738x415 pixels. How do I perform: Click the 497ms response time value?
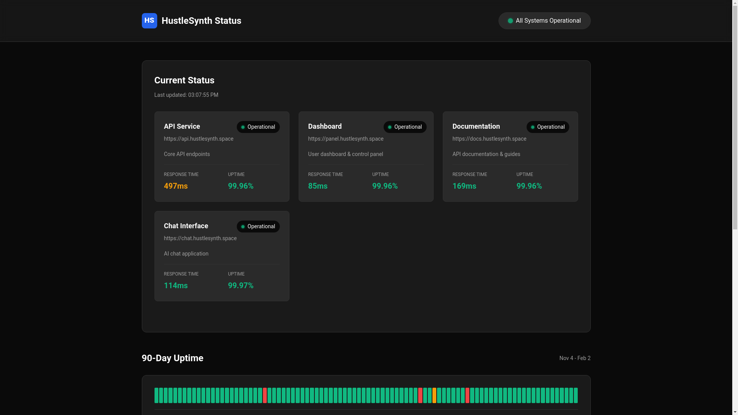pos(176,186)
